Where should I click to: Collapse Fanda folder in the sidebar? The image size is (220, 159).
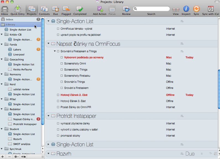[x=2, y=44]
